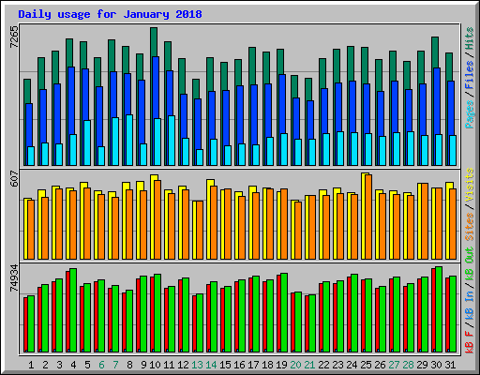Click day label 22 on the x-axis
Image resolution: width=480 pixels, height=375 pixels.
pos(323,365)
